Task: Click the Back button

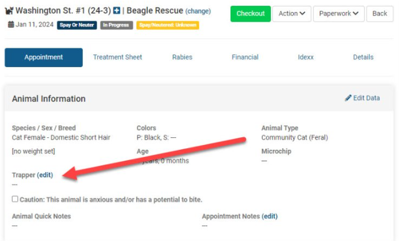Action: point(380,13)
